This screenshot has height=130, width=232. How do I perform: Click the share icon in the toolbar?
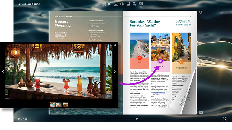[110, 4]
